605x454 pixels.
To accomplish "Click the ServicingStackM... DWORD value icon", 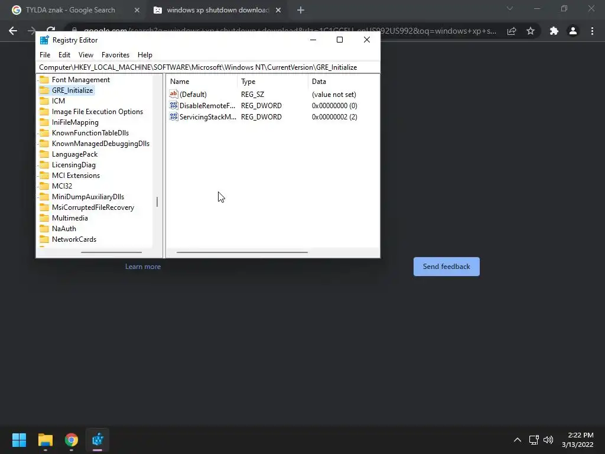I will pos(174,116).
